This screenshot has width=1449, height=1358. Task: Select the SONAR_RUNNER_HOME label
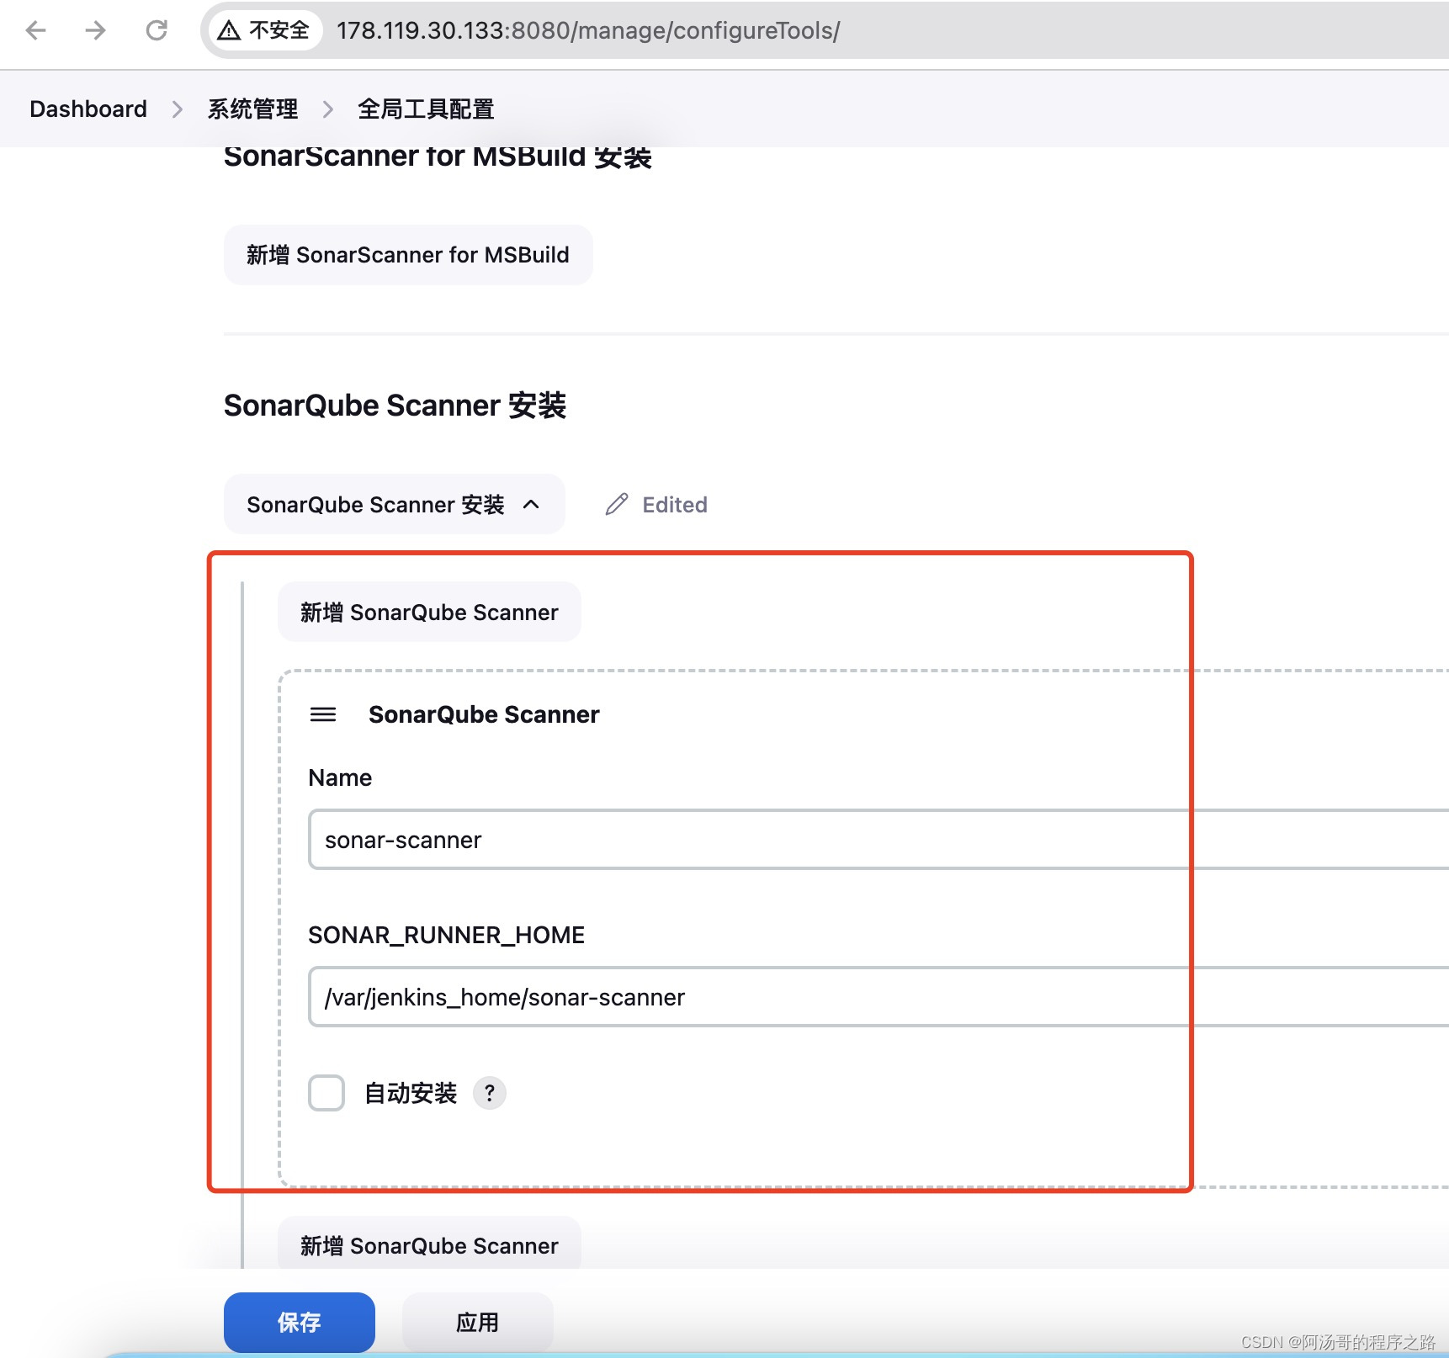point(446,935)
